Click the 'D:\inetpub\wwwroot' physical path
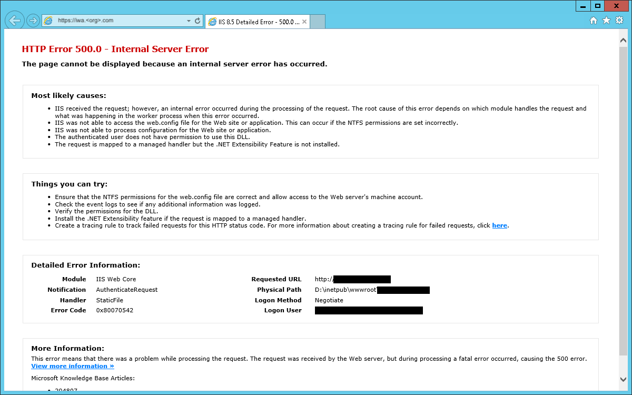Viewport: 632px width, 395px height. [345, 290]
